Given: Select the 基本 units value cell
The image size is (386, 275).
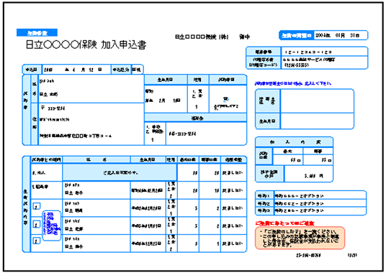Looking at the screenshot, I should click(288, 160).
